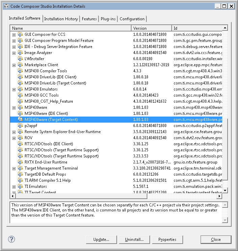Screen dimensions: 238x251
Task: Expand the IDE - Debug Server Integration Feature node
Action: click(14, 47)
